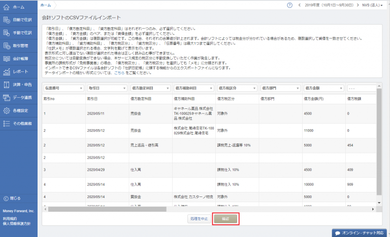The image size is (390, 237).
Task: Go to previous fiscal year arrow
Action: point(299,5)
